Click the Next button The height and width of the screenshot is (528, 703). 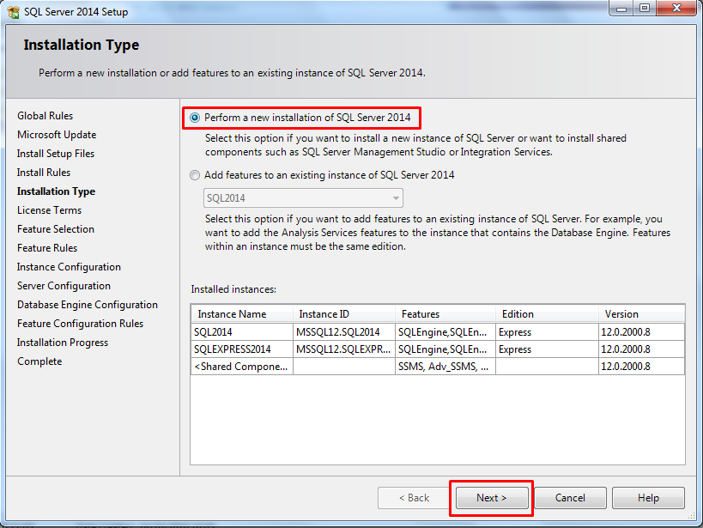coord(491,498)
